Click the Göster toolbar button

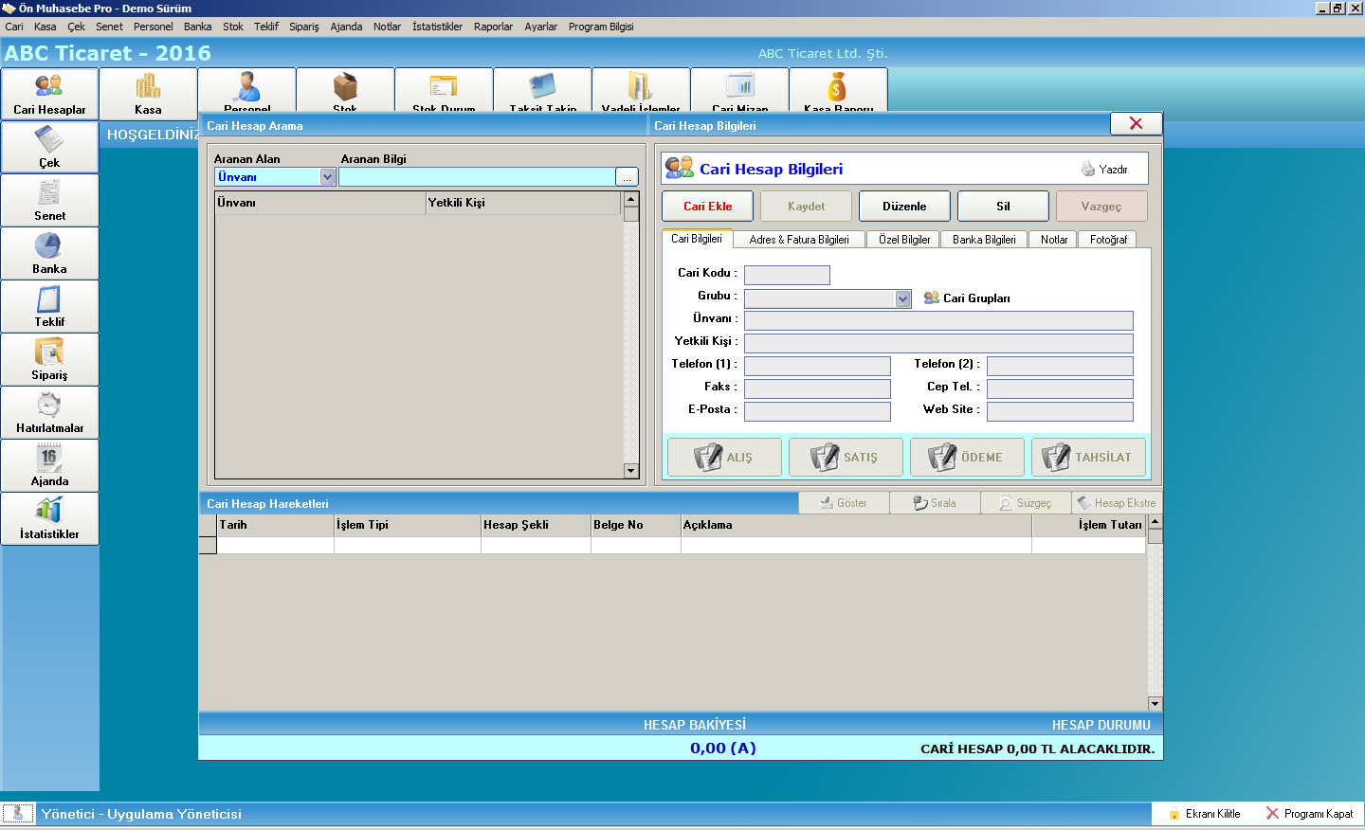[844, 503]
